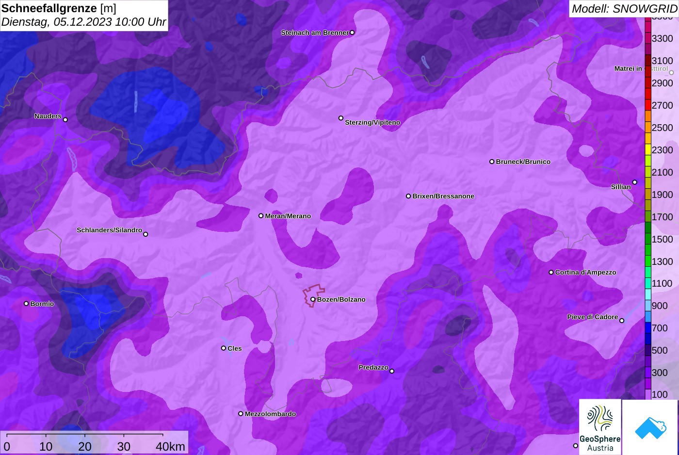Click the Brixen/Bressanone label
Image resolution: width=679 pixels, height=455 pixels.
pos(443,196)
